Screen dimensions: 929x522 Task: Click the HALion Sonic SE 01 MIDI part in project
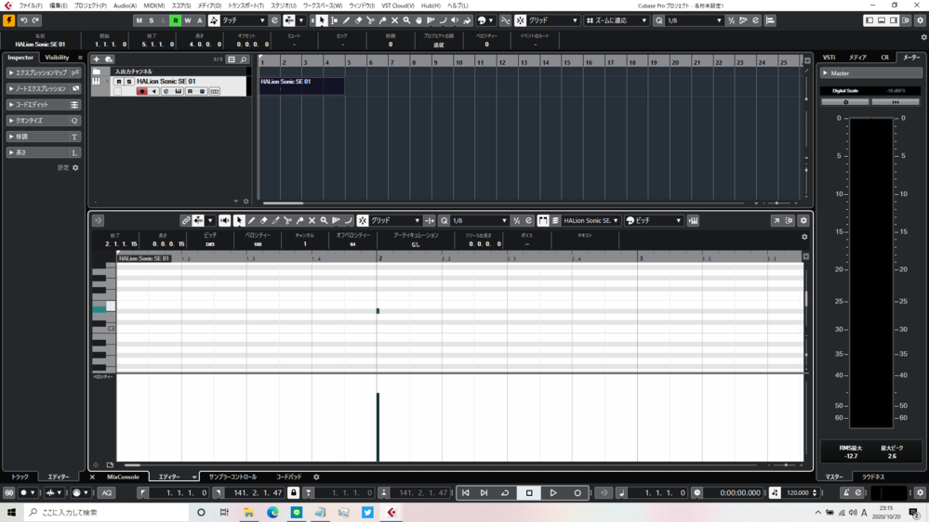pos(301,85)
